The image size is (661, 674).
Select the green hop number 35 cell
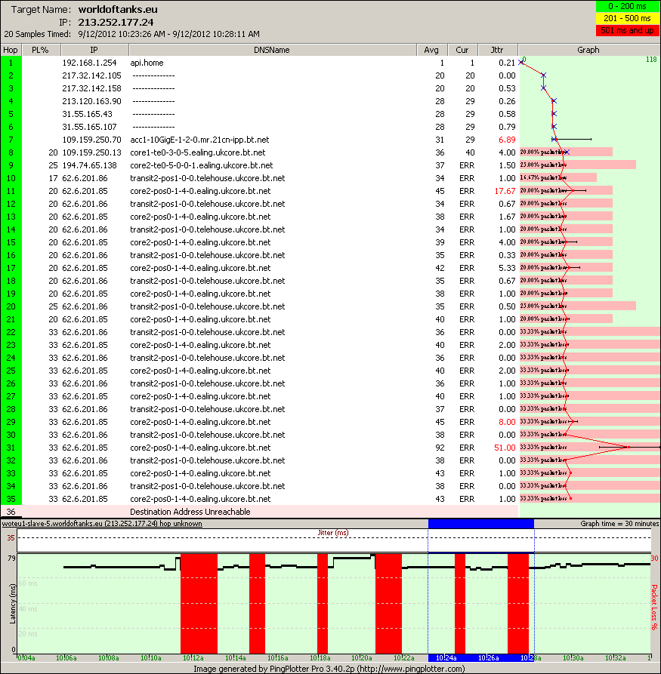click(x=11, y=499)
